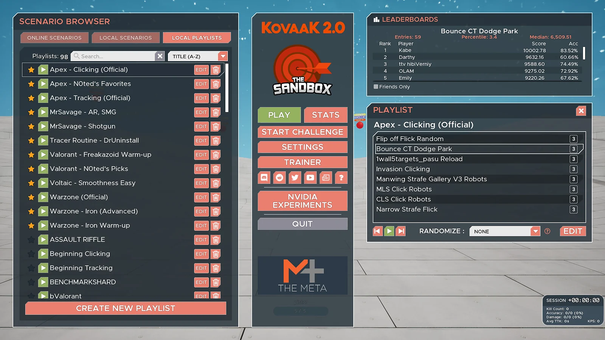Go to previous scenario in playlist

pyautogui.click(x=377, y=231)
